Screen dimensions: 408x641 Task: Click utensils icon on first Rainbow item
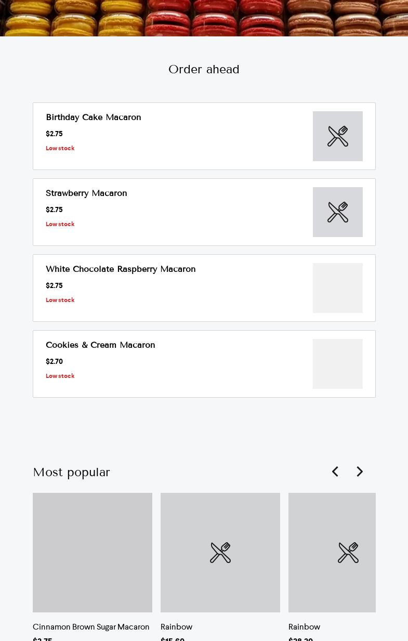click(x=220, y=553)
